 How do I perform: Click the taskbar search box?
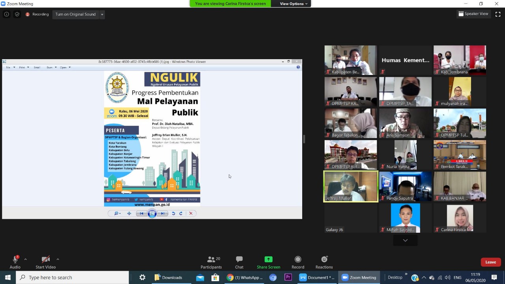(x=72, y=277)
